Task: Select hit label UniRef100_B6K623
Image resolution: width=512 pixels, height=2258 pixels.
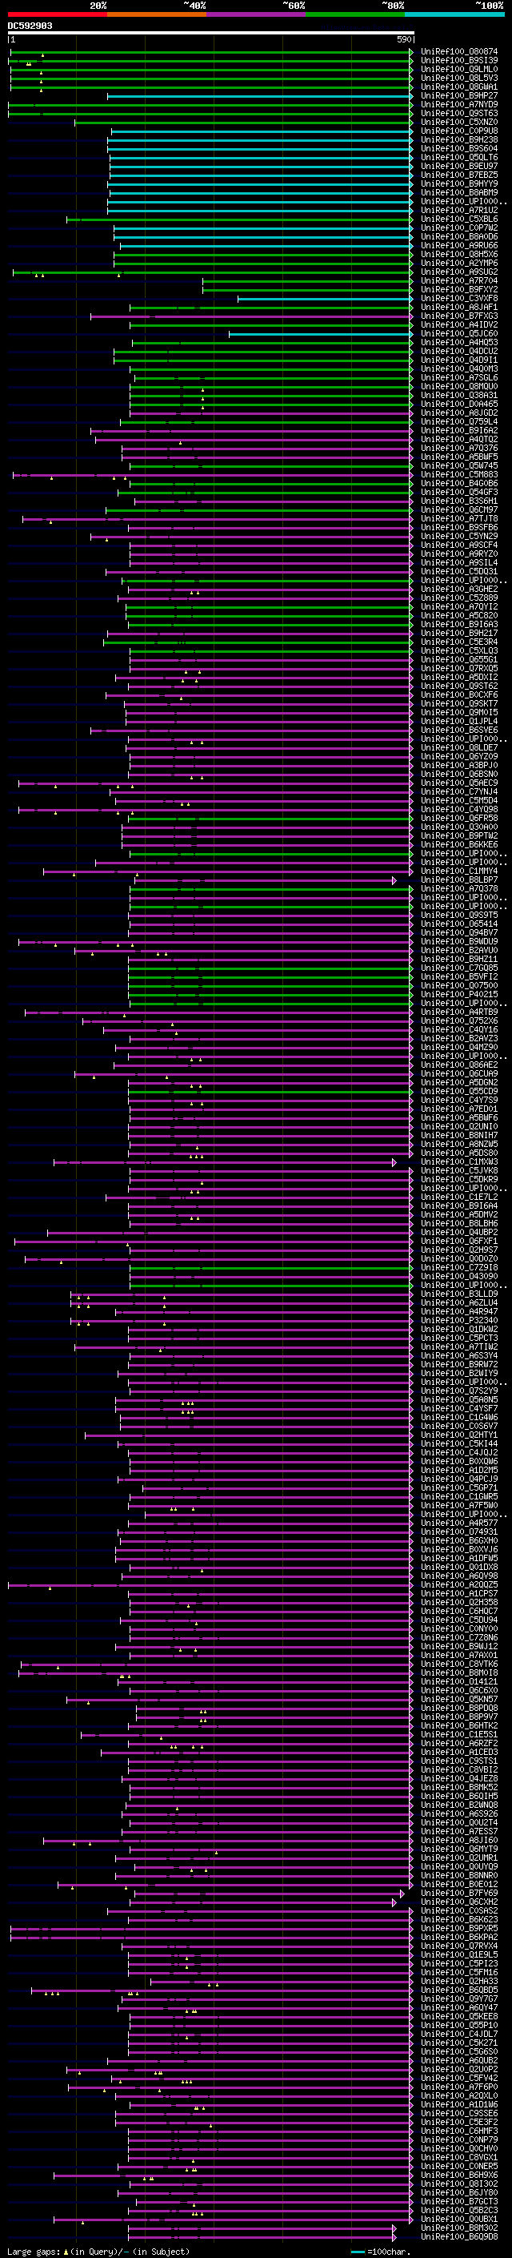Action: click(459, 1920)
